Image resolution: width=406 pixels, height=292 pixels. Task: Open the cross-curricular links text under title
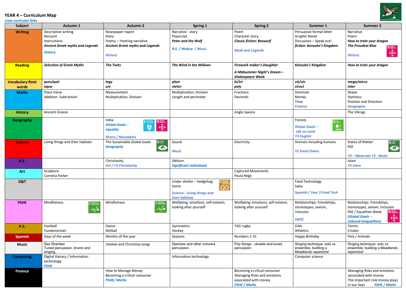click(x=21, y=20)
